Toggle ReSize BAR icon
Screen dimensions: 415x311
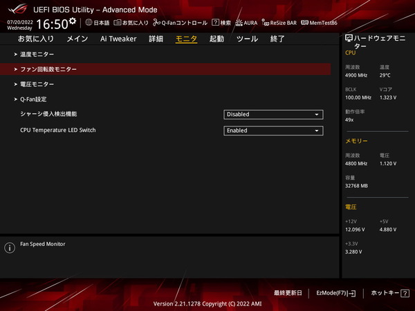tap(265, 23)
